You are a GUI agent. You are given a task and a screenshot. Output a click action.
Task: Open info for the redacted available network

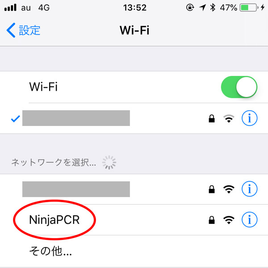click(x=249, y=189)
